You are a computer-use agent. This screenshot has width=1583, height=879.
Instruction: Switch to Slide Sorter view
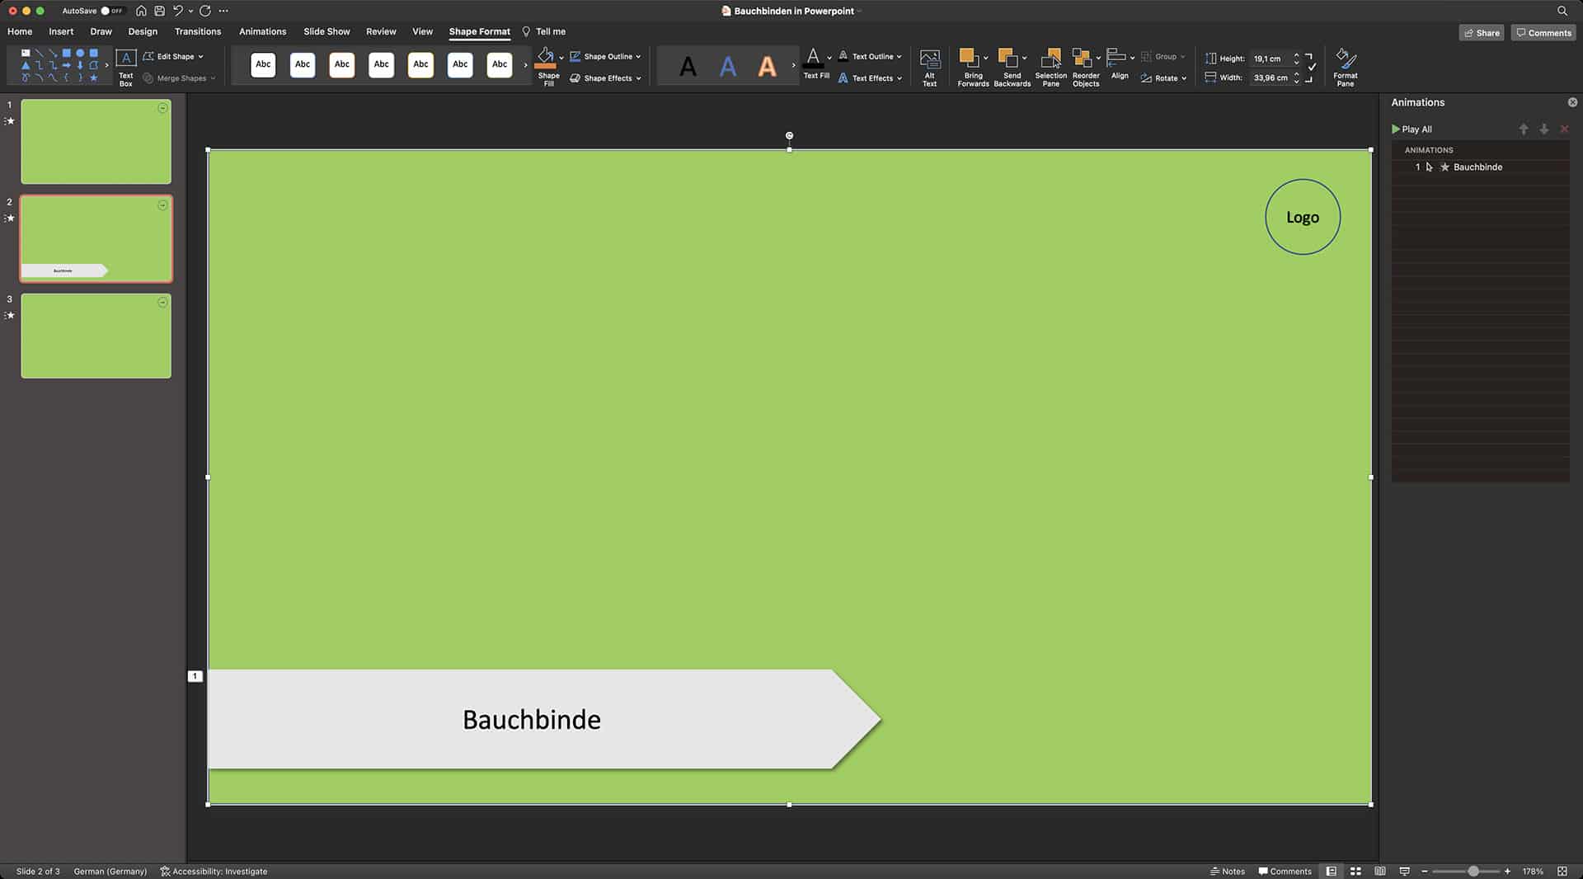(x=1355, y=871)
